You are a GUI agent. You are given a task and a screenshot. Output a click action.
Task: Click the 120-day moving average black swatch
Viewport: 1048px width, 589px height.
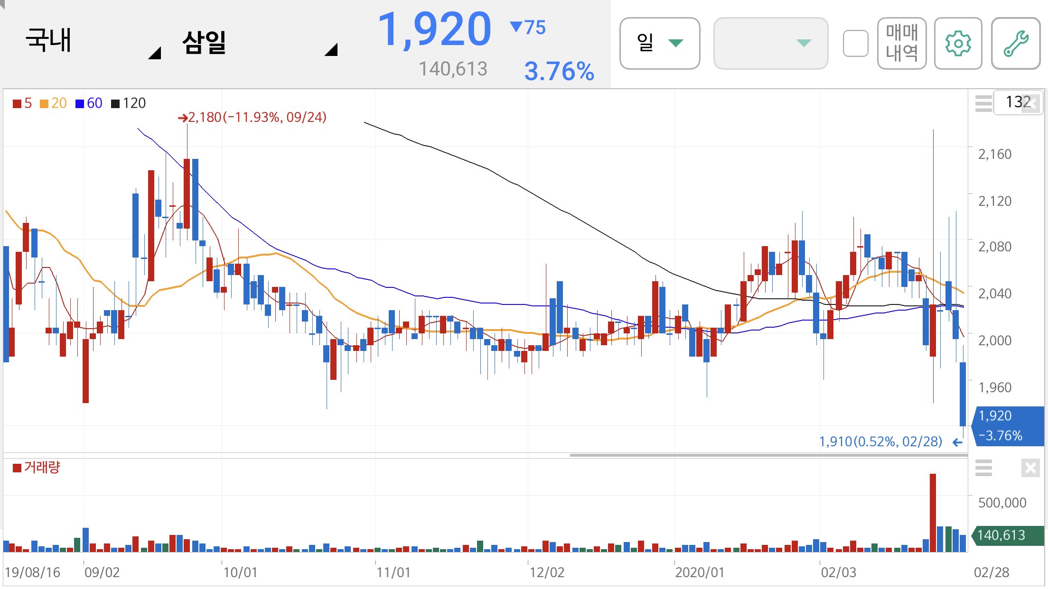[x=115, y=103]
